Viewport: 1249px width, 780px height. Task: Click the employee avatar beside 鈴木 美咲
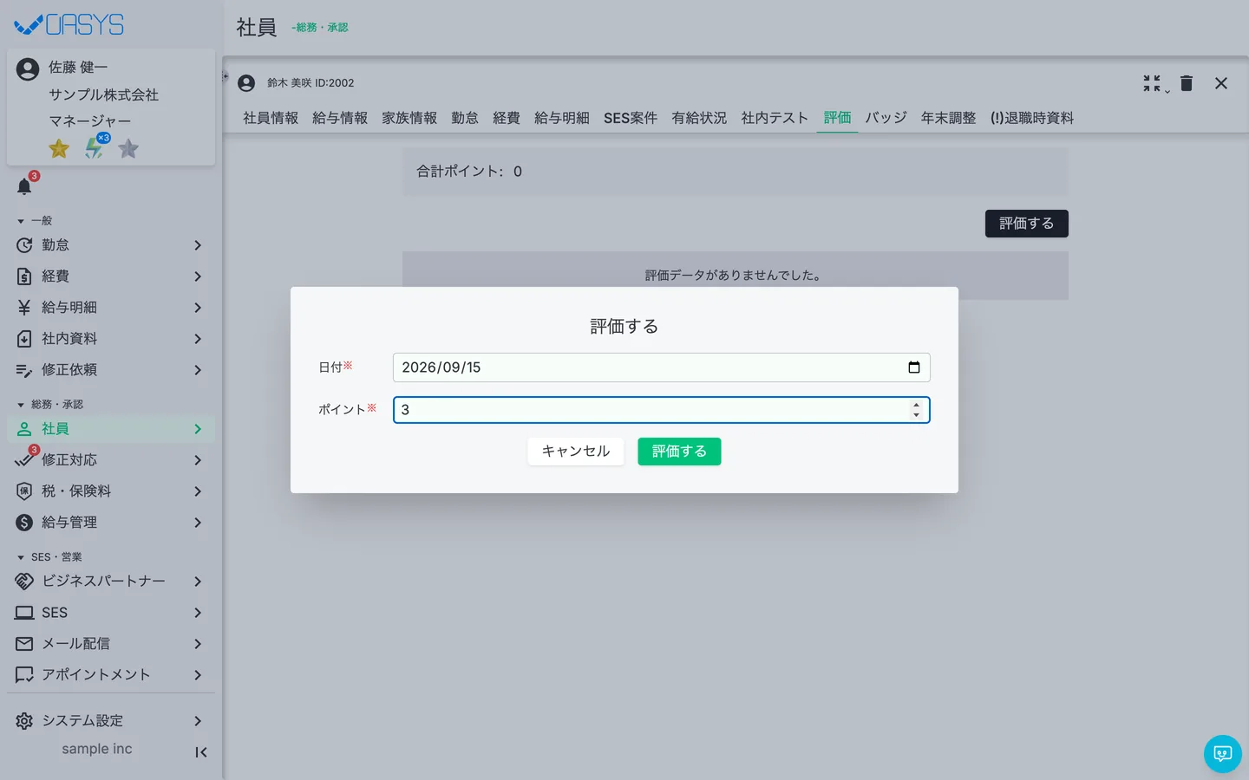point(246,83)
